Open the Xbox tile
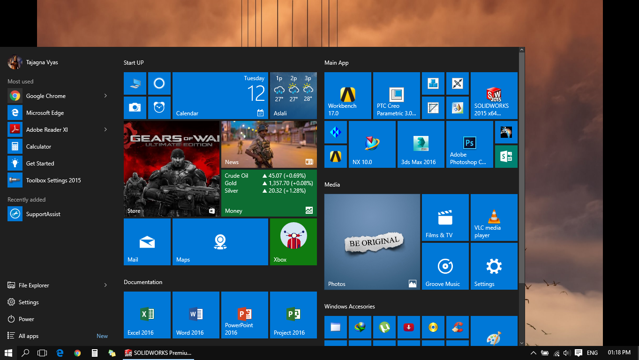Viewport: 639px width, 360px height. pos(293,242)
